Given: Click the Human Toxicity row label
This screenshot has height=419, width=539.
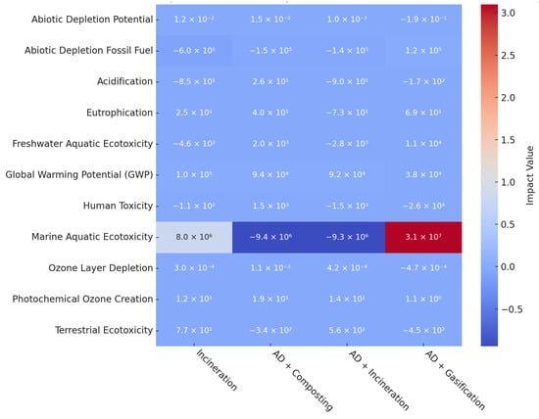Looking at the screenshot, I should pos(118,206).
